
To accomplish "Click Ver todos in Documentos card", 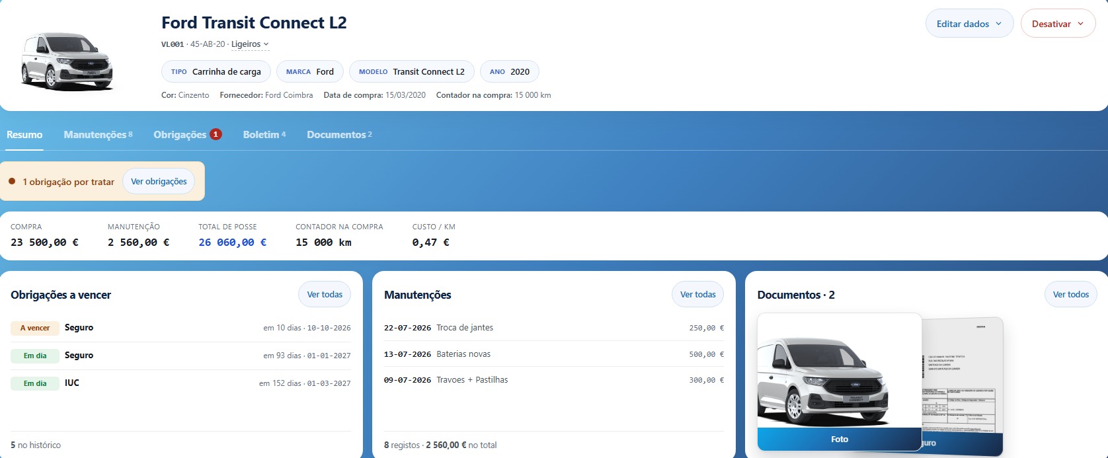I will click(x=1070, y=295).
